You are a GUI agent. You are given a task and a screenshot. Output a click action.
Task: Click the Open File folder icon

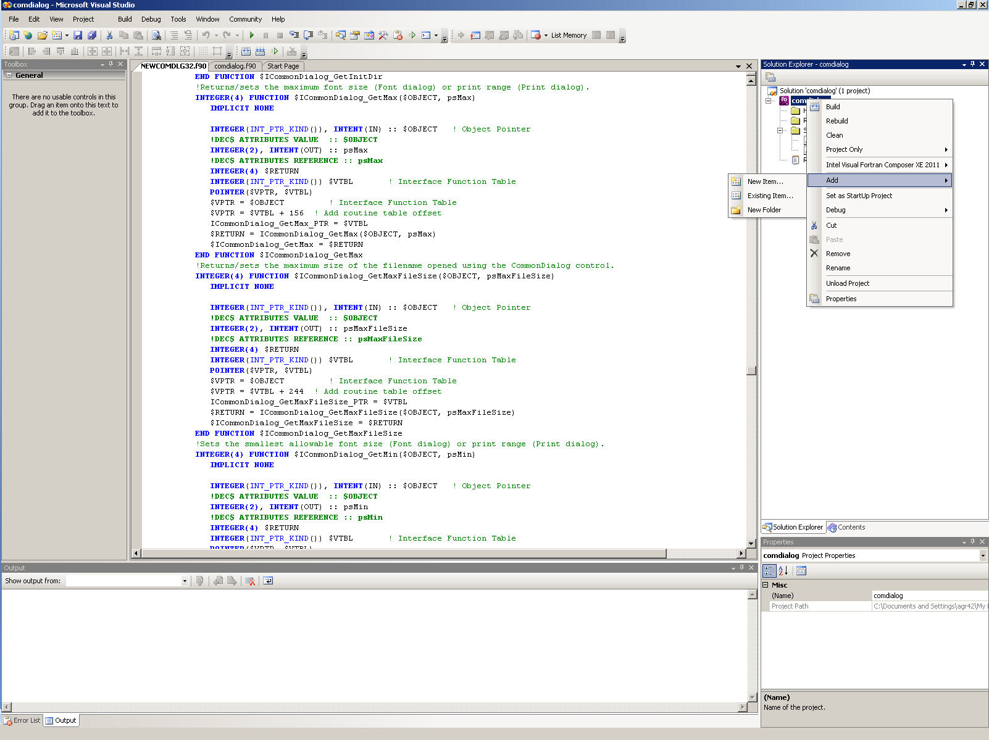pyautogui.click(x=42, y=35)
